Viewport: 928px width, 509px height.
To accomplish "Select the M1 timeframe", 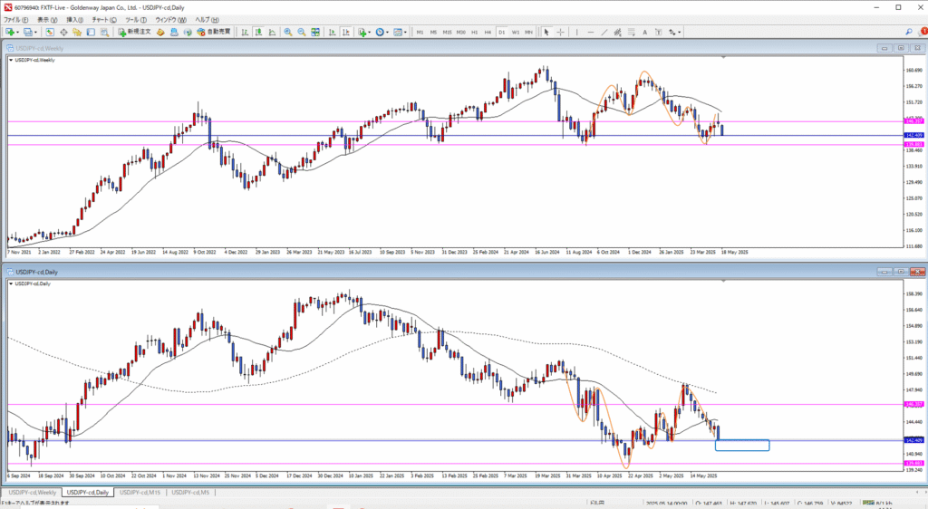I will pyautogui.click(x=420, y=32).
